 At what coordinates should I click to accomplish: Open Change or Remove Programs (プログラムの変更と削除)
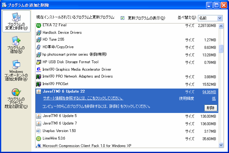(16, 21)
